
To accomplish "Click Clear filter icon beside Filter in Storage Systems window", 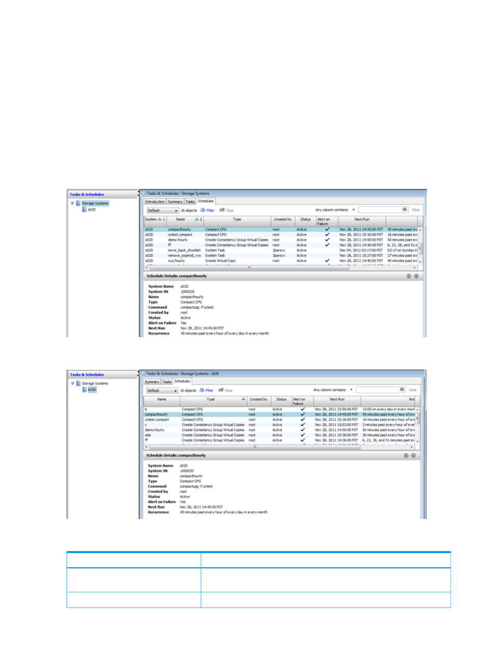I will [x=222, y=210].
